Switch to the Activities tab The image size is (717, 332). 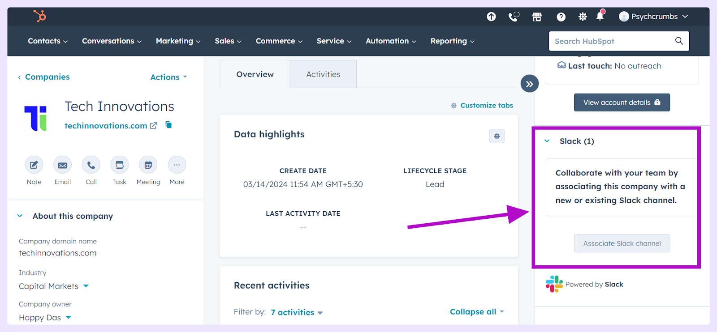click(323, 74)
